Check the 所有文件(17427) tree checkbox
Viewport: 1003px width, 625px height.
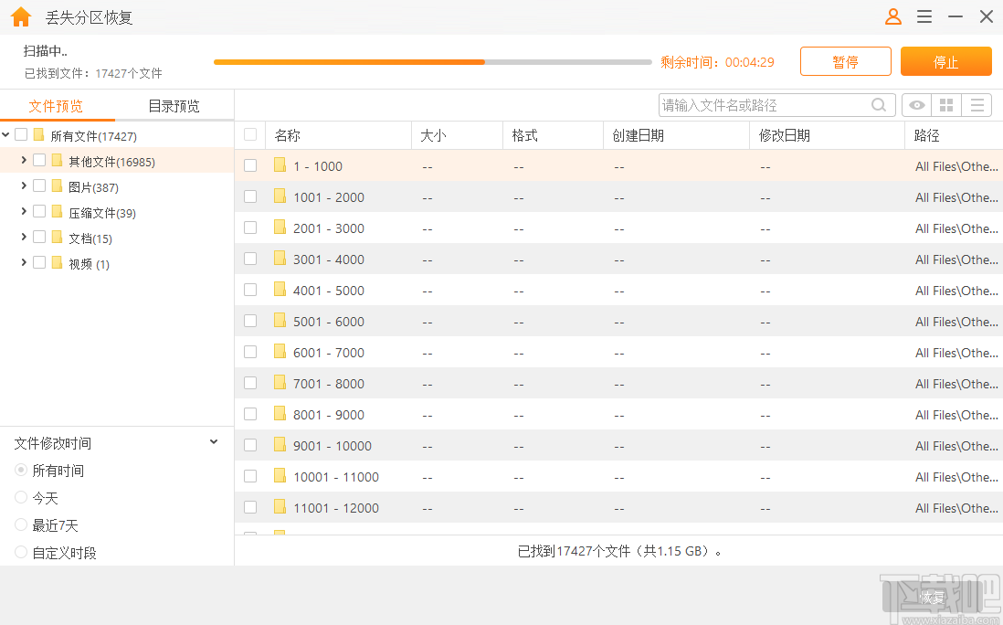(21, 134)
